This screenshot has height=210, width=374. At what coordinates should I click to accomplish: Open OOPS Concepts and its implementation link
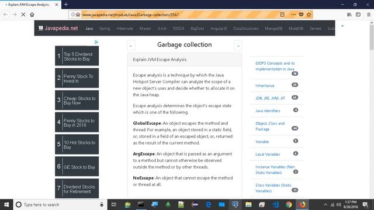pyautogui.click(x=275, y=66)
